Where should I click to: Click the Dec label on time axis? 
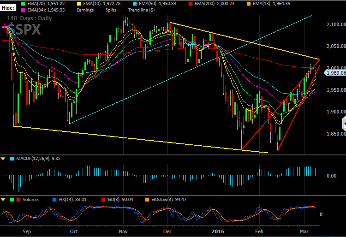[167, 231]
